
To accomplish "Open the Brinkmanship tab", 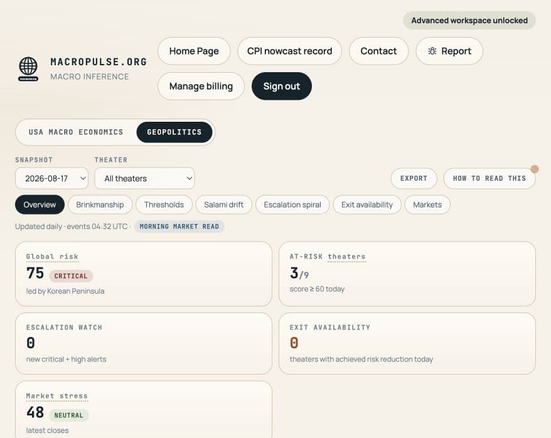I will pos(100,205).
